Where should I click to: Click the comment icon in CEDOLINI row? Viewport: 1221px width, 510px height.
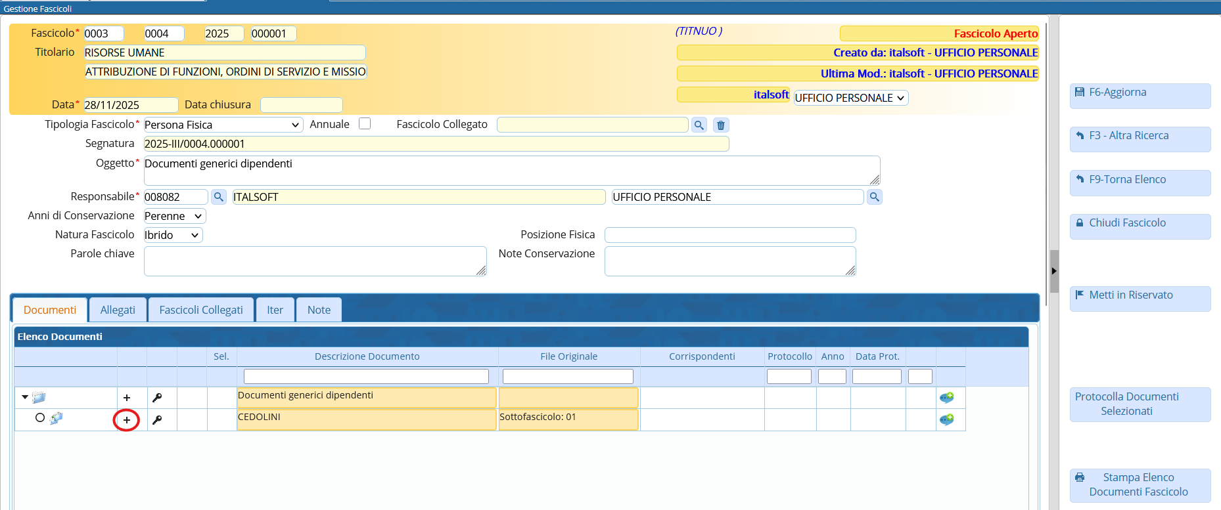click(946, 420)
